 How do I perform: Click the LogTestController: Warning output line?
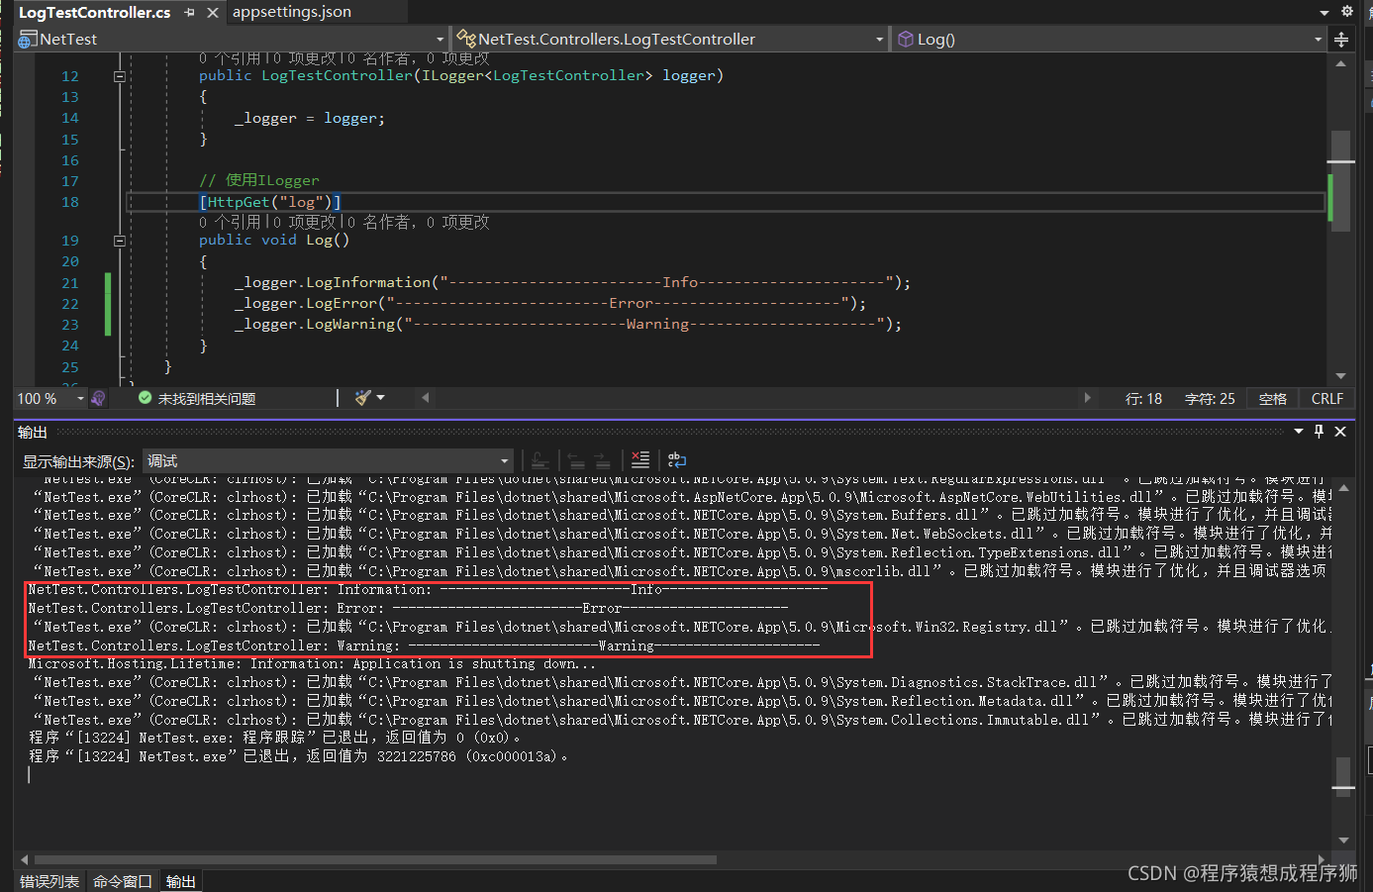[x=424, y=645]
